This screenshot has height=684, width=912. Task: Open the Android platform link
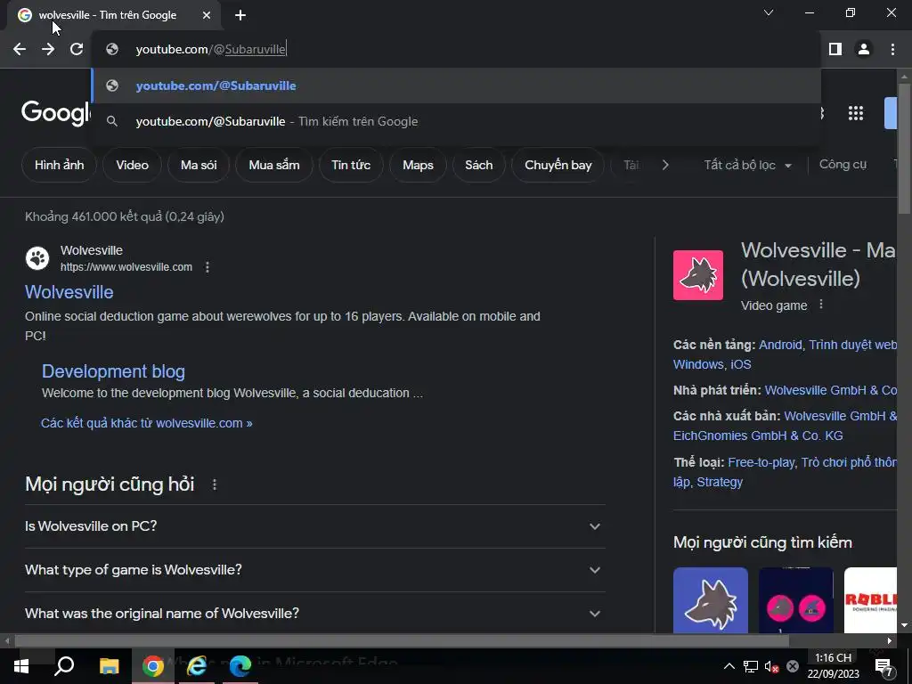click(780, 345)
